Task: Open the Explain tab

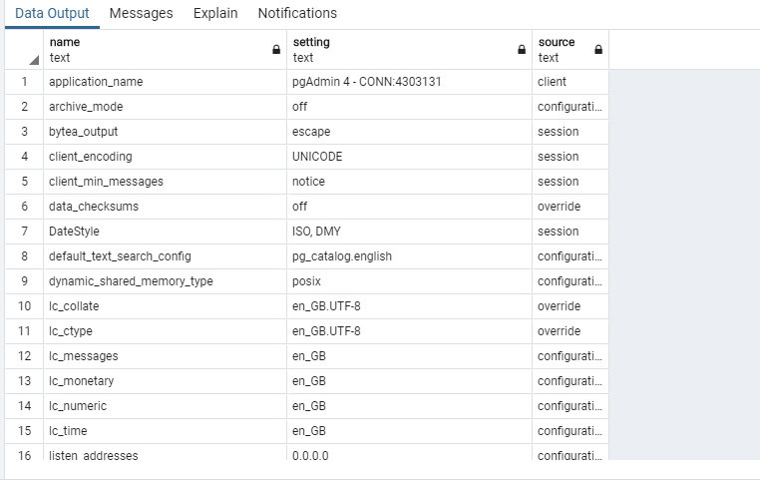Action: coord(215,14)
